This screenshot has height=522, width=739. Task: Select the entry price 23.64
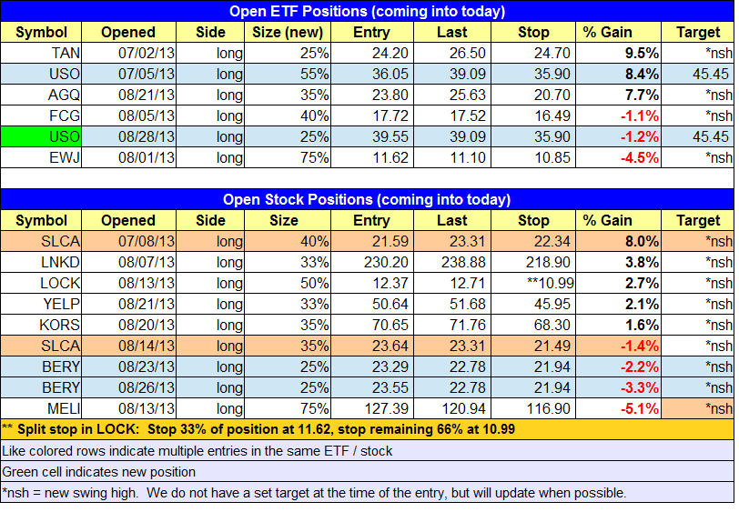372,346
